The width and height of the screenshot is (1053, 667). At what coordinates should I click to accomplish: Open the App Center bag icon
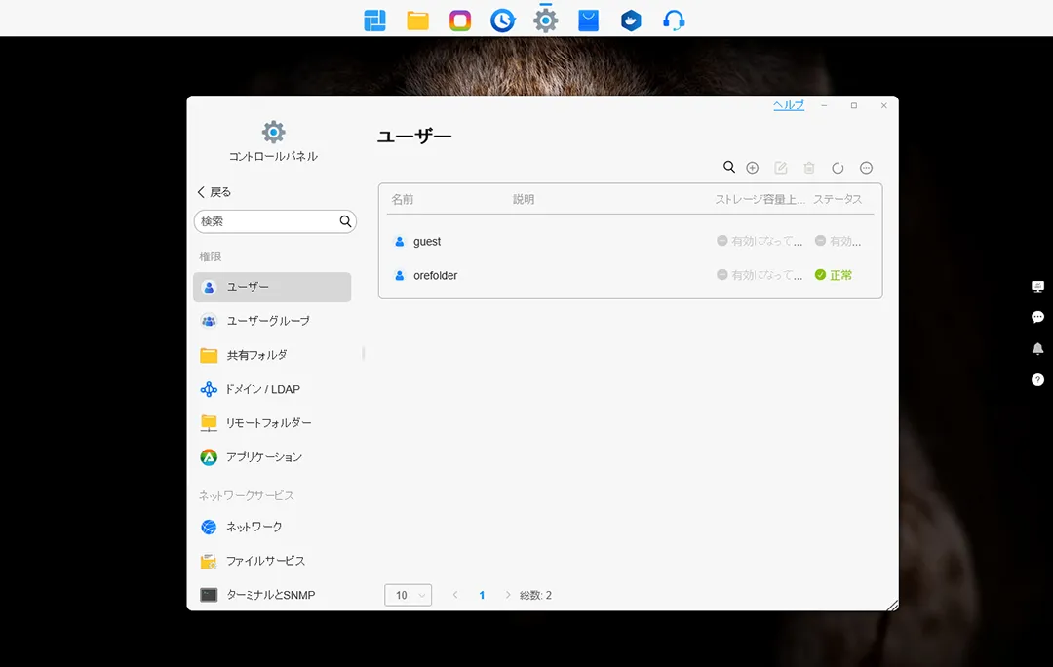coord(588,20)
